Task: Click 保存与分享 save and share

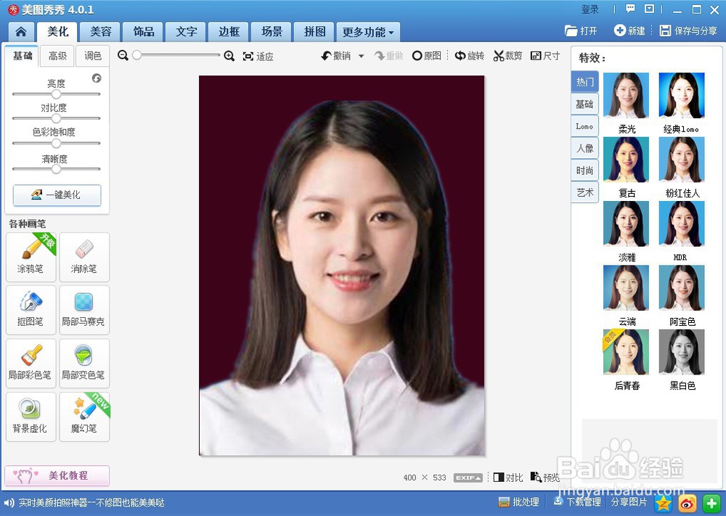Action: pos(688,31)
